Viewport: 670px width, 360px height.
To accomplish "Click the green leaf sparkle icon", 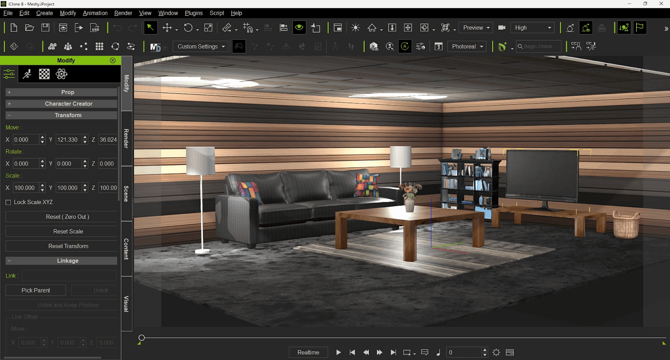I will [x=502, y=46].
